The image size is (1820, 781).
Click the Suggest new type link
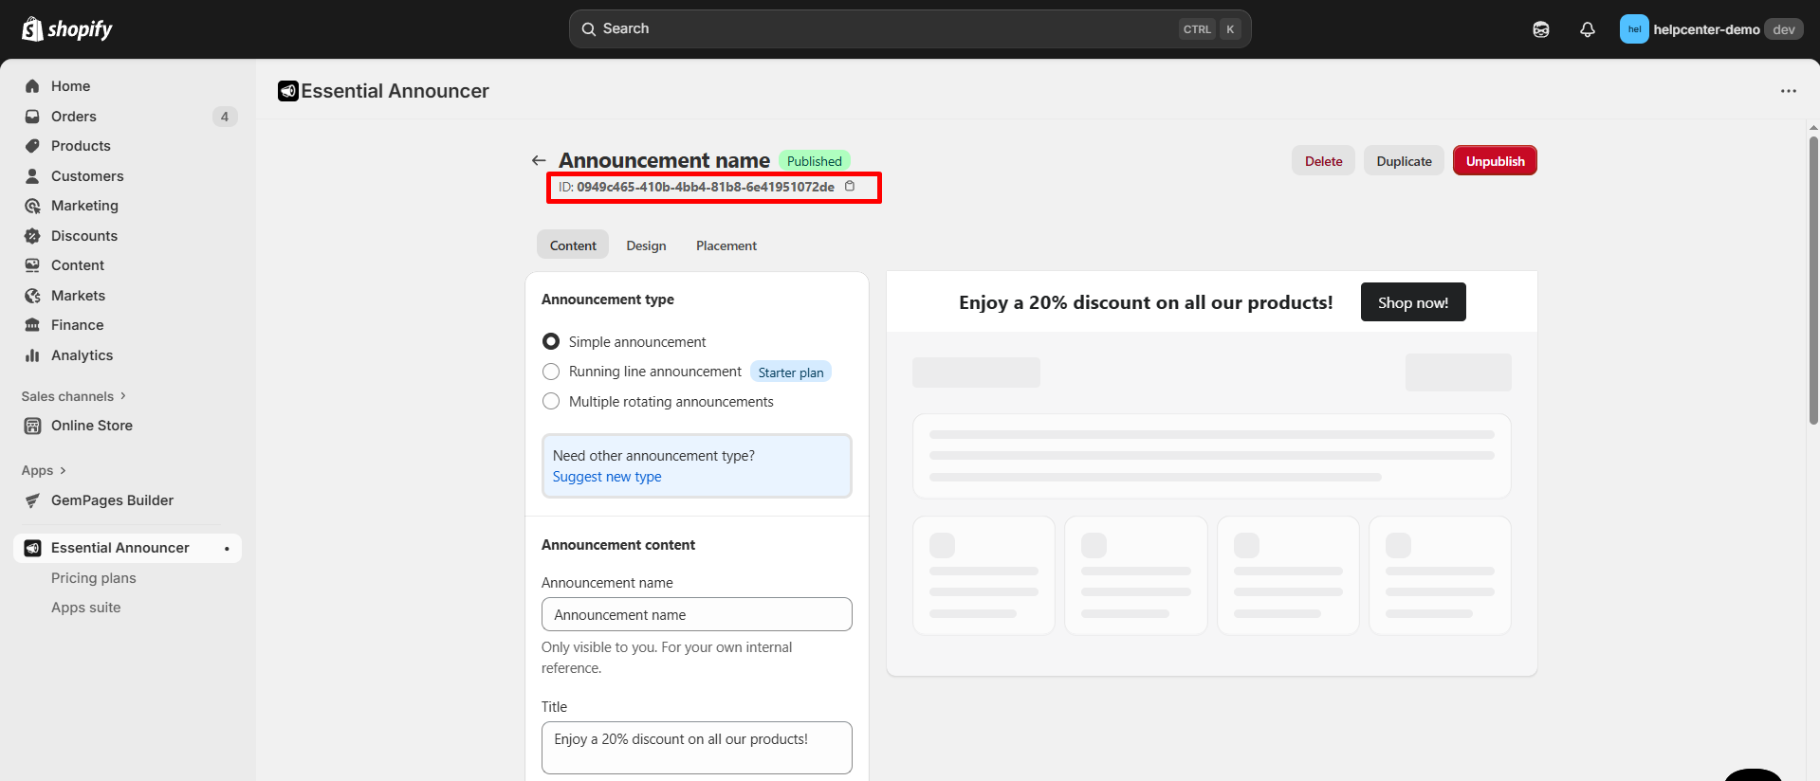(x=607, y=477)
